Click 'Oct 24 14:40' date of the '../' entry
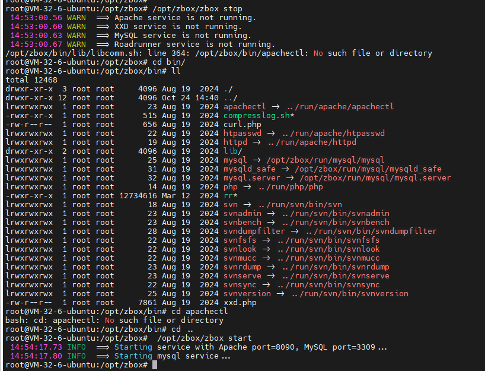This screenshot has width=485, height=371. click(190, 98)
